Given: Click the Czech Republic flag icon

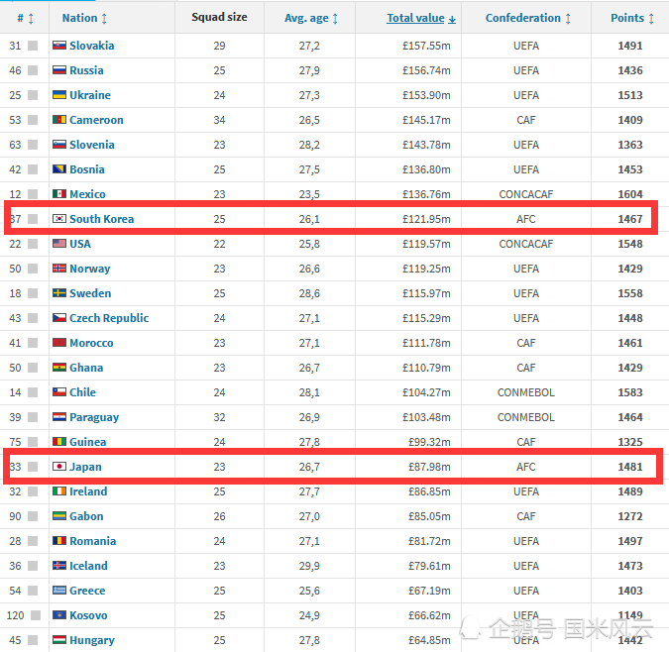Looking at the screenshot, I should (x=59, y=317).
